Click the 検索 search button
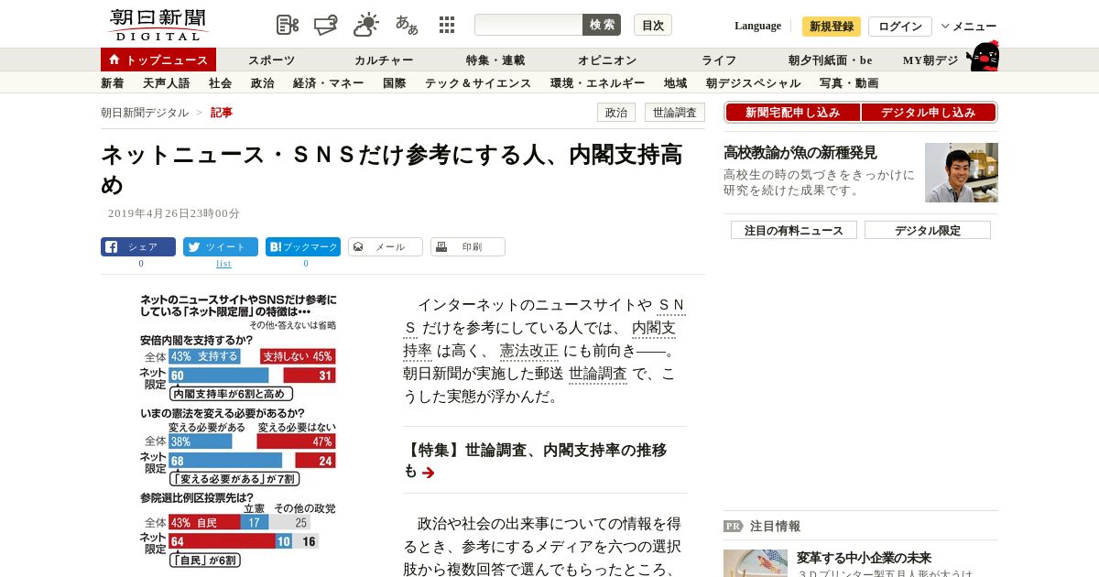This screenshot has height=577, width=1099. [x=602, y=25]
